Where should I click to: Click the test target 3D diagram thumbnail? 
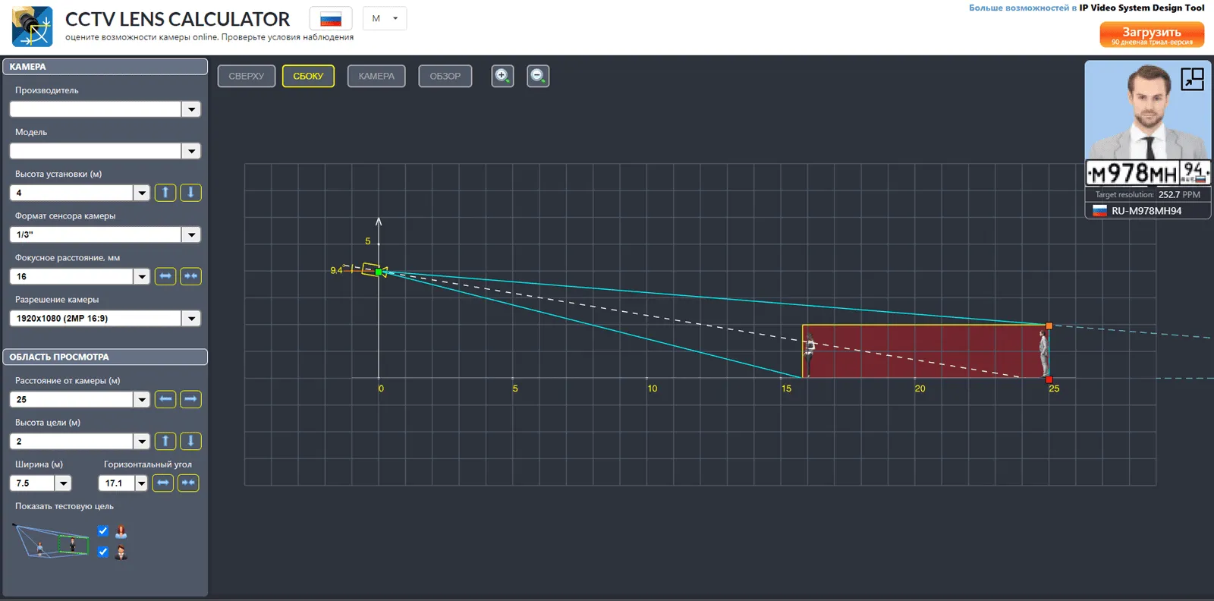(51, 540)
